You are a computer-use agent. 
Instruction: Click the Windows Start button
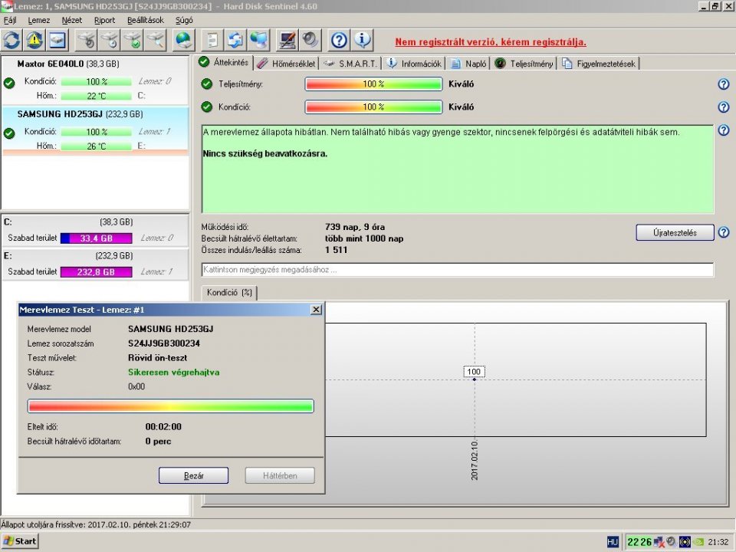[20, 541]
